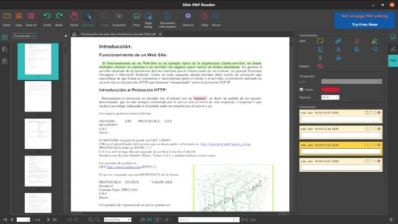Open the top document-check side tab
The image size is (398, 224).
pos(393,37)
